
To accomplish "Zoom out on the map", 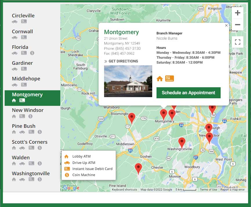I will coord(238,25).
